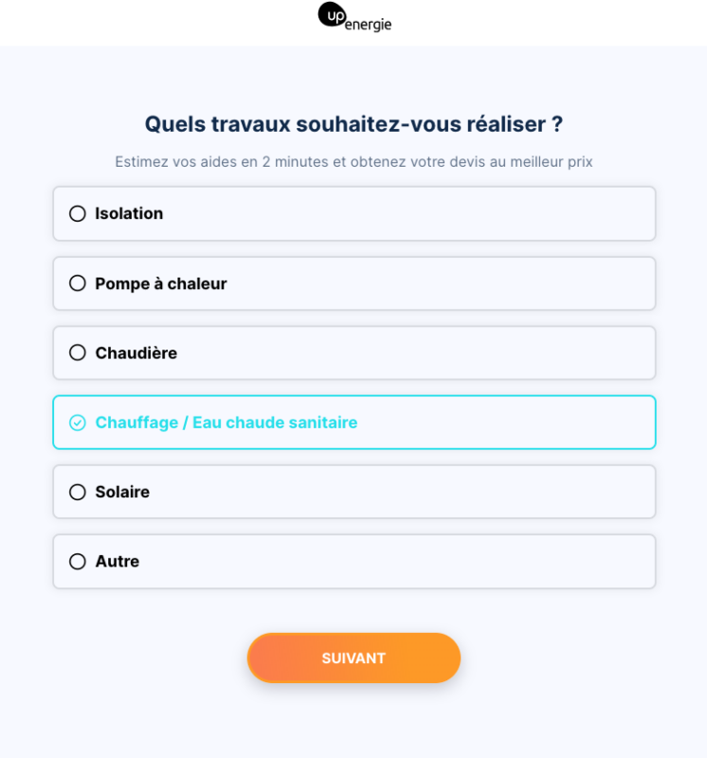Viewport: 707px width, 758px height.
Task: Click the Up Energie logo
Action: point(354,18)
